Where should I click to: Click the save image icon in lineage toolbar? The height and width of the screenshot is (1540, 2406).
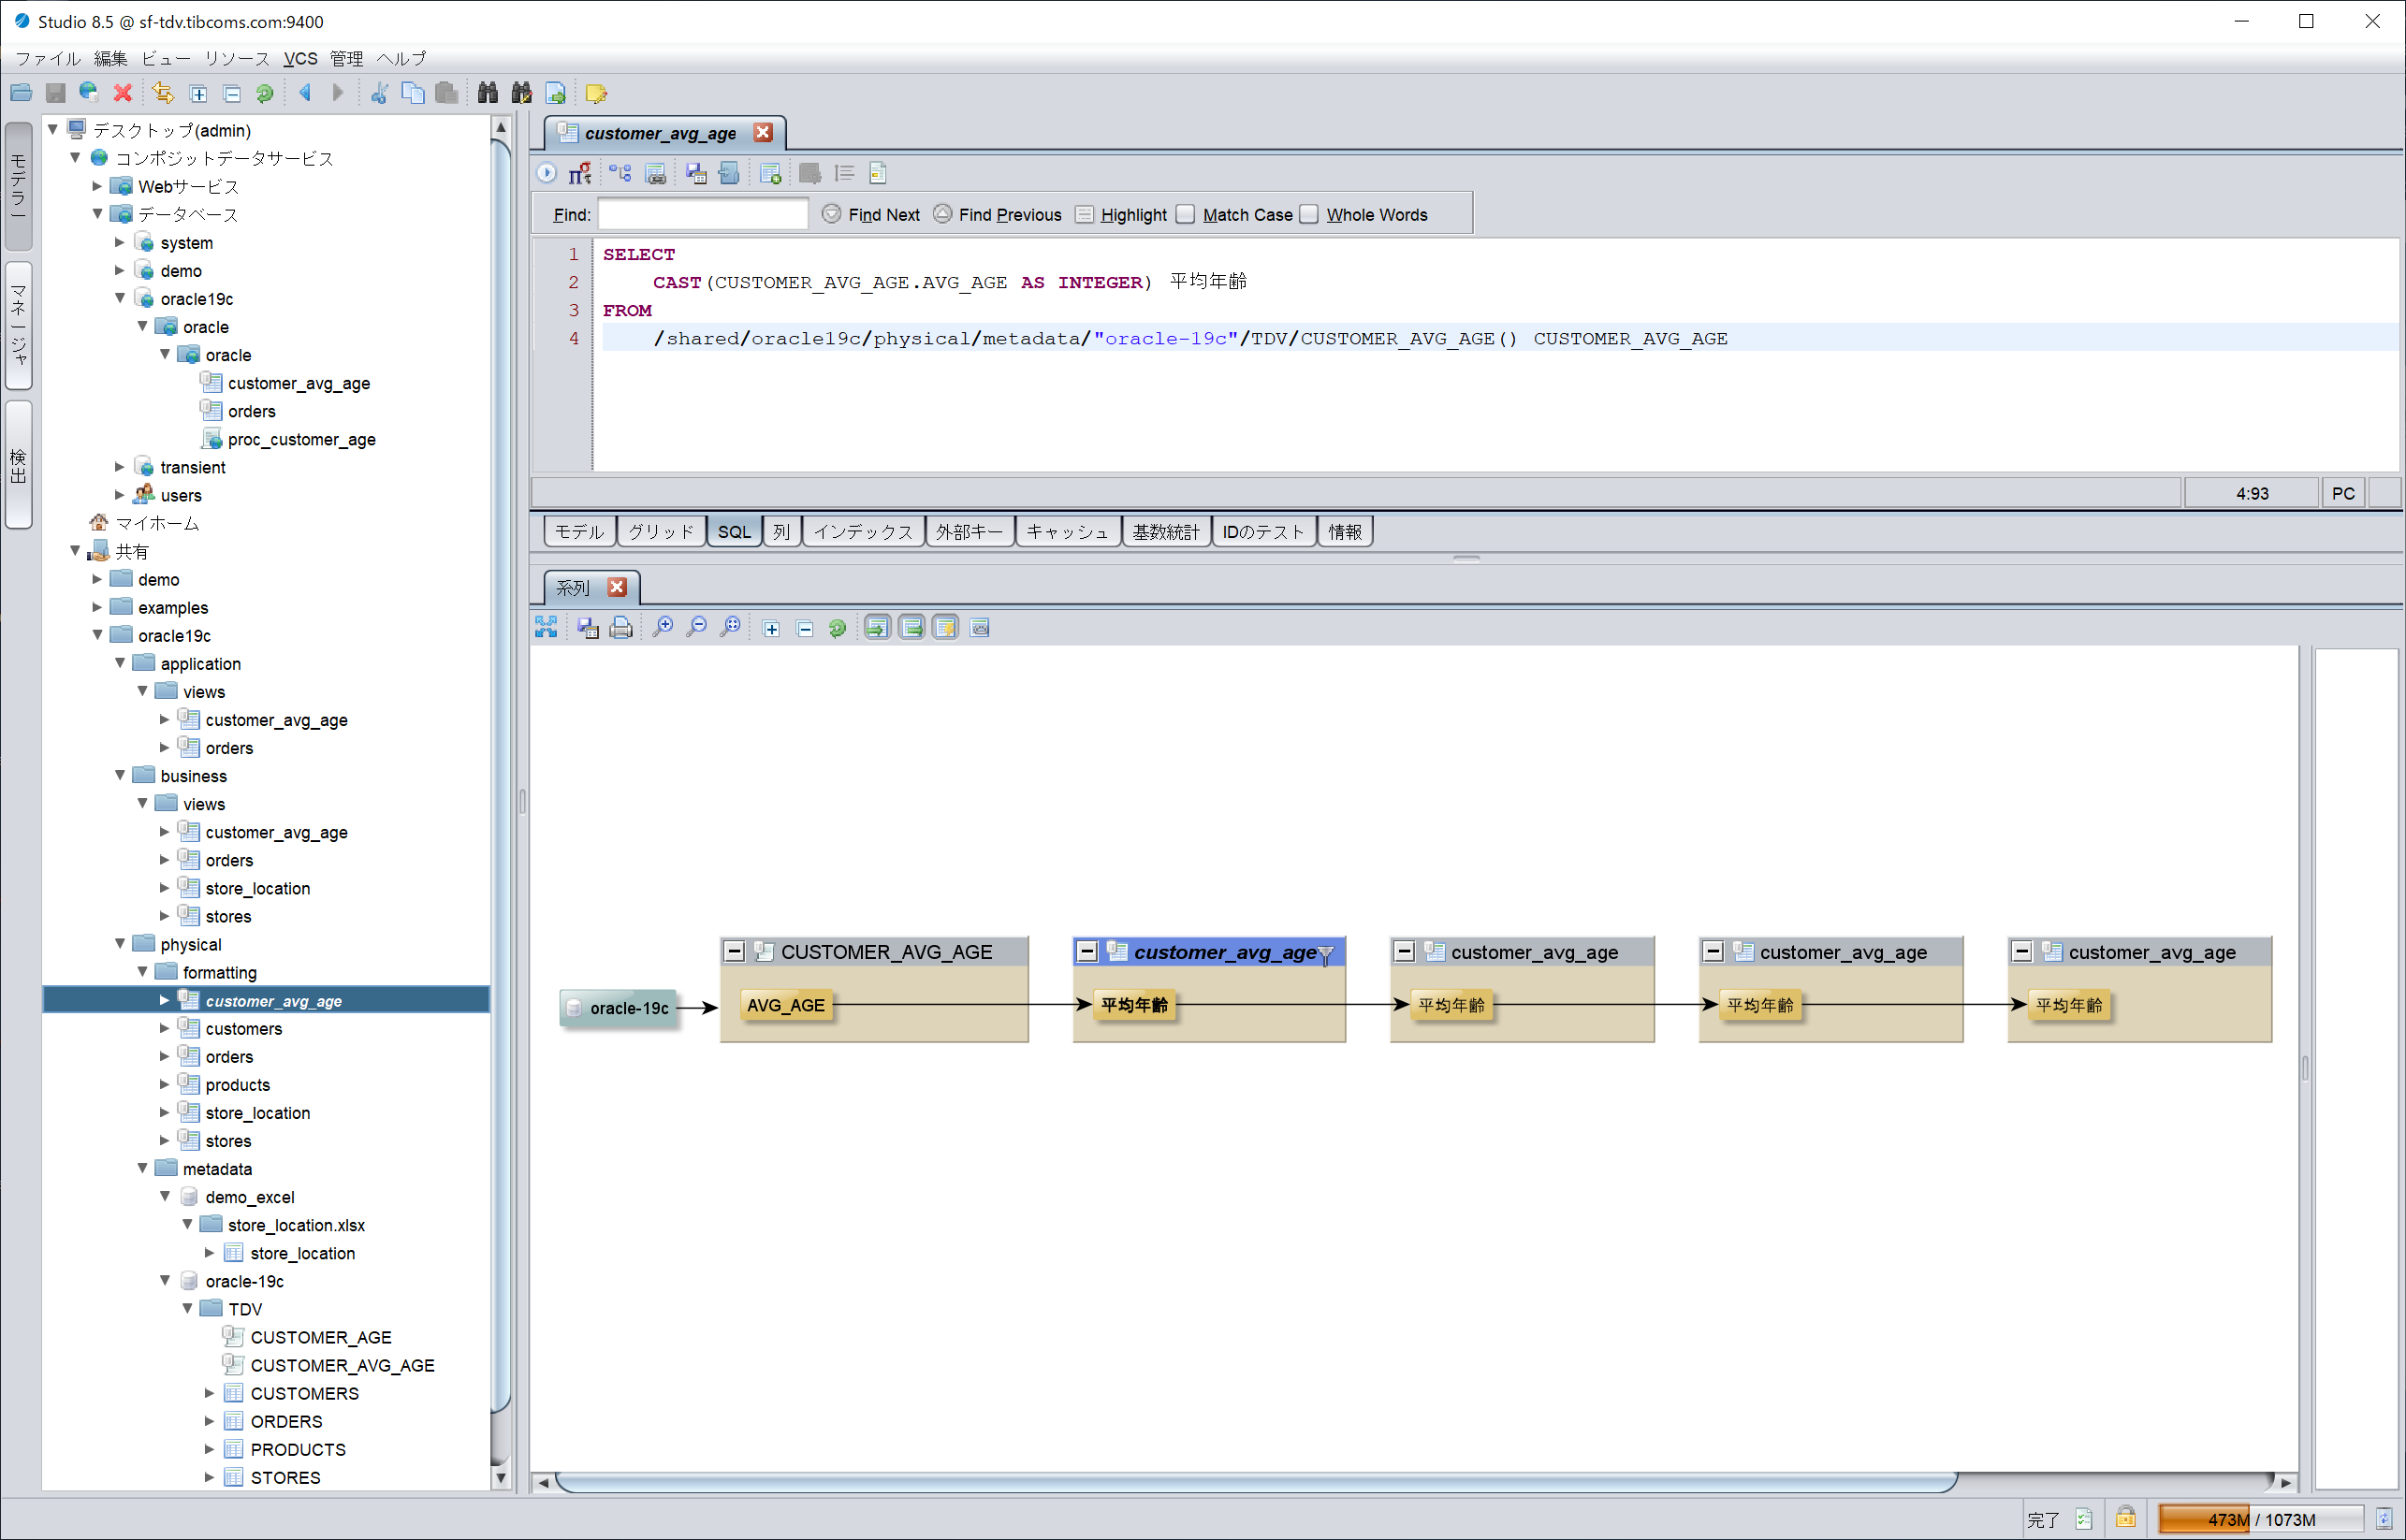(588, 627)
